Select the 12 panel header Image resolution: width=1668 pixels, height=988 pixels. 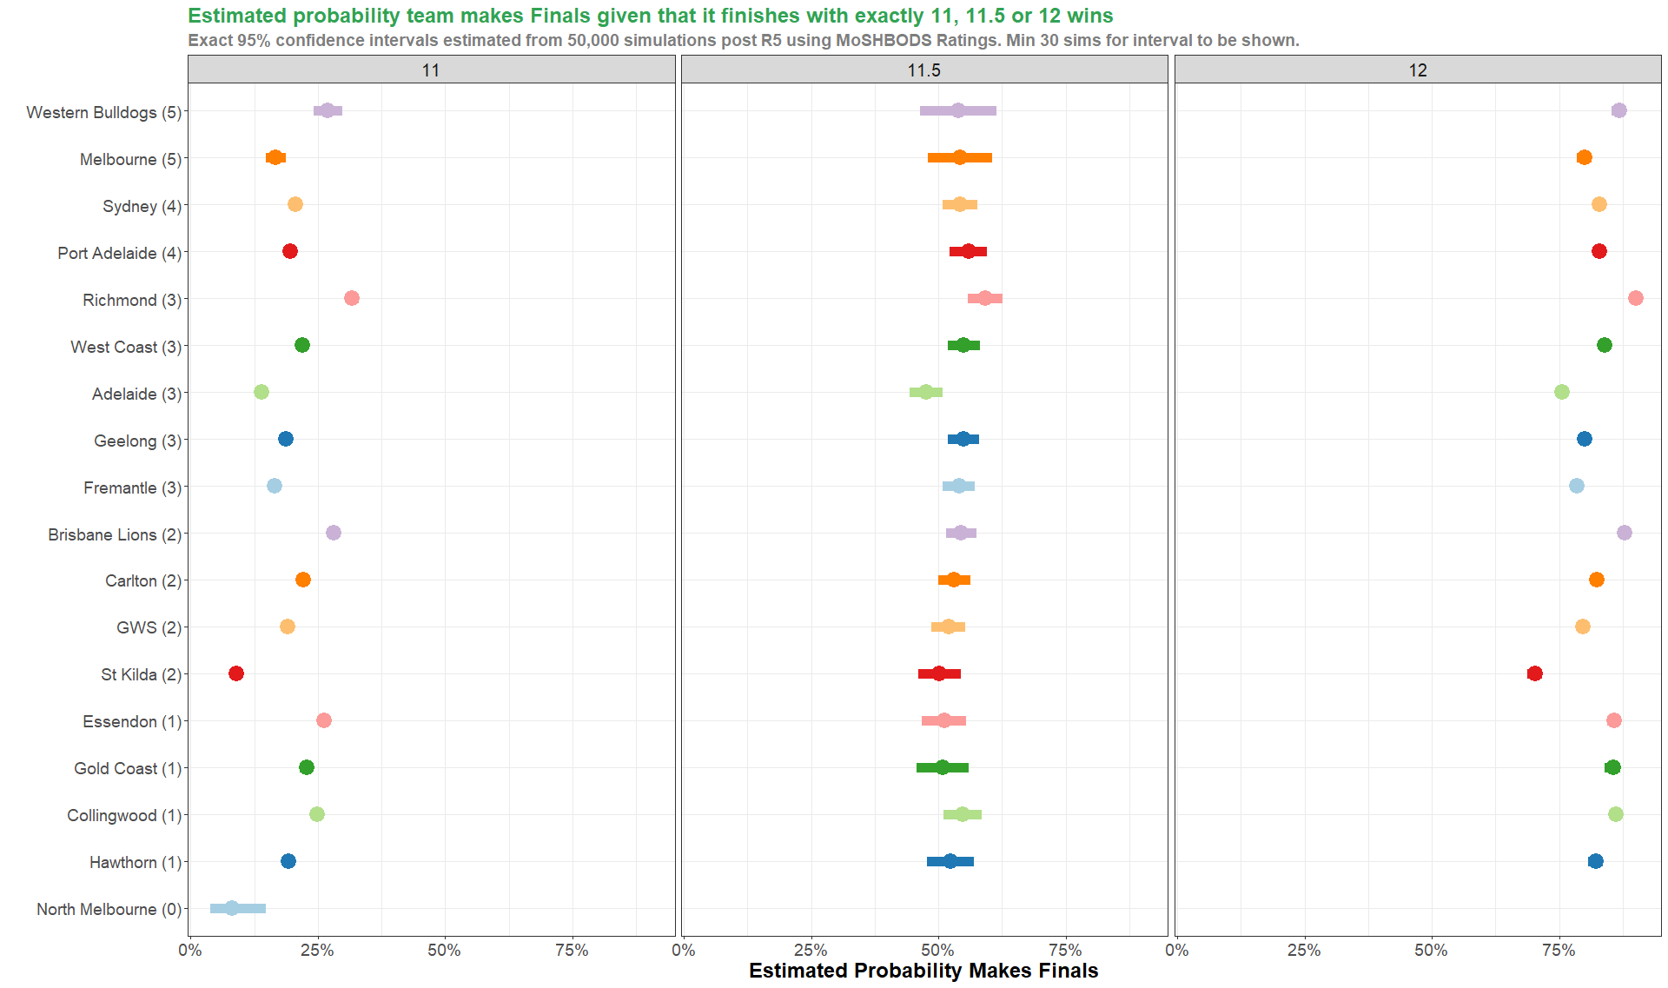[x=1417, y=70]
